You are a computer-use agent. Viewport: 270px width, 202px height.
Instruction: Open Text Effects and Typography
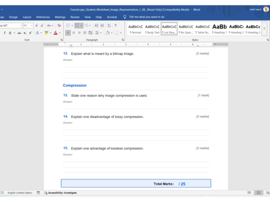click(x=37, y=33)
